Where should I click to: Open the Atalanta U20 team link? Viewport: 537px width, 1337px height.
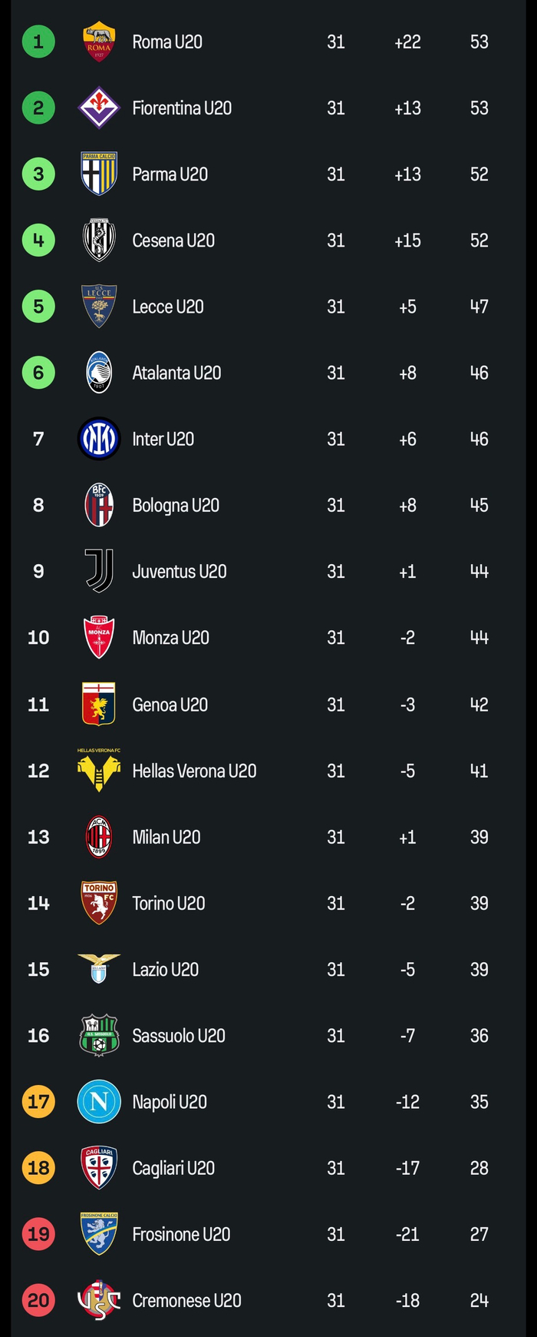click(x=176, y=373)
